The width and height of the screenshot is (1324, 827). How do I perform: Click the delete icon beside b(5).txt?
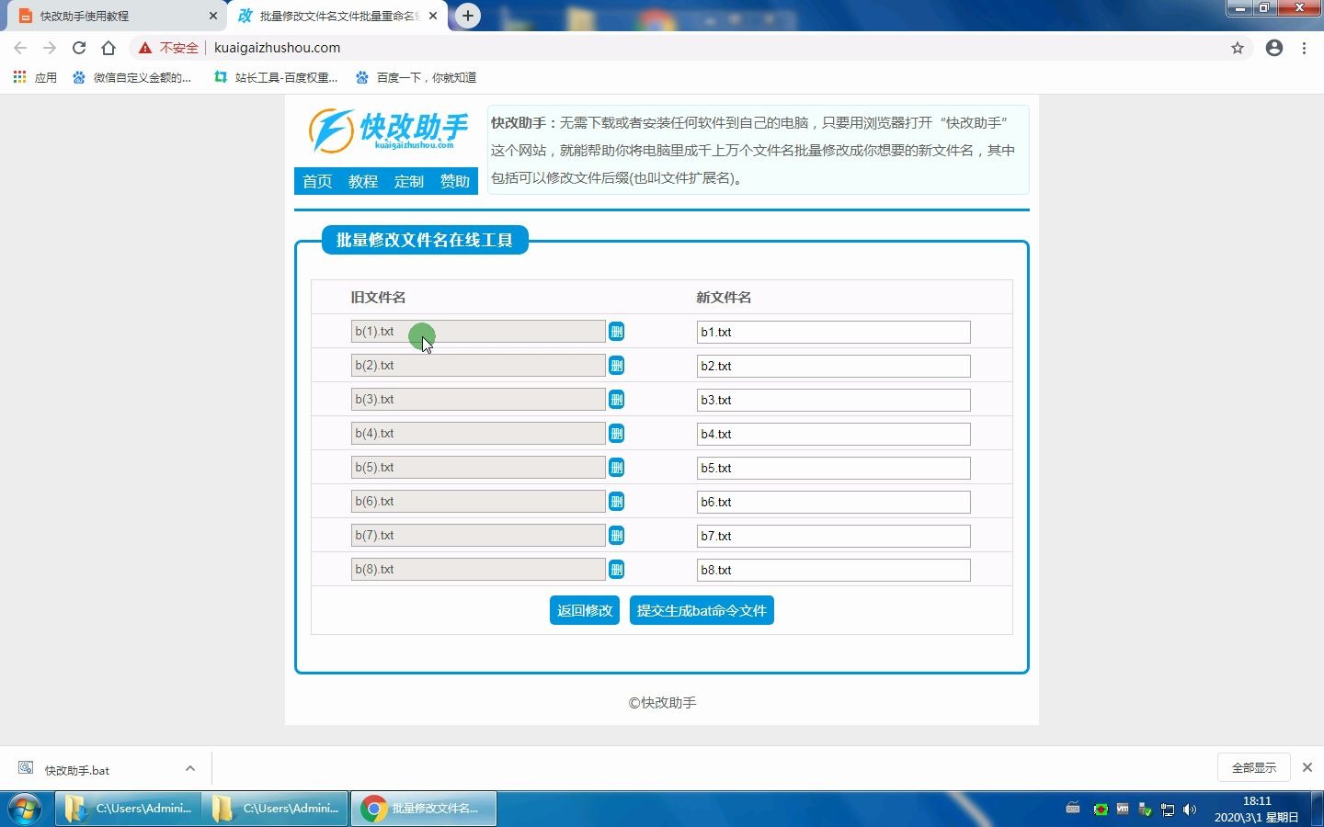click(616, 468)
